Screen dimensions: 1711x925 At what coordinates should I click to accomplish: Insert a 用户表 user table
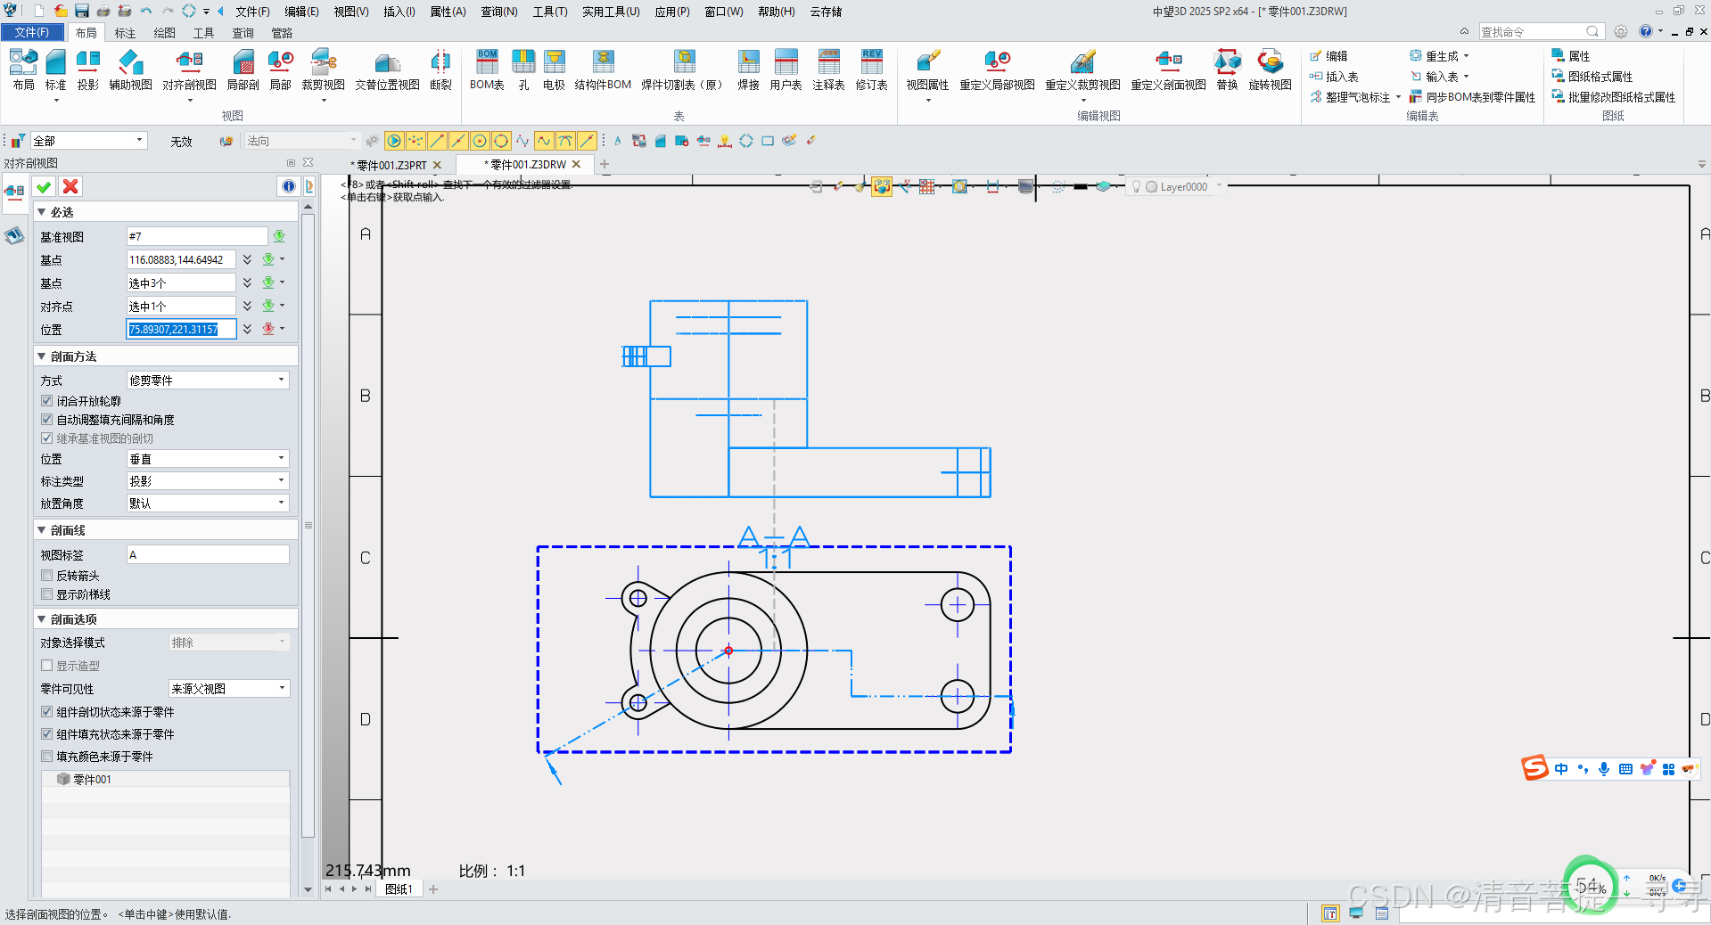tap(786, 70)
